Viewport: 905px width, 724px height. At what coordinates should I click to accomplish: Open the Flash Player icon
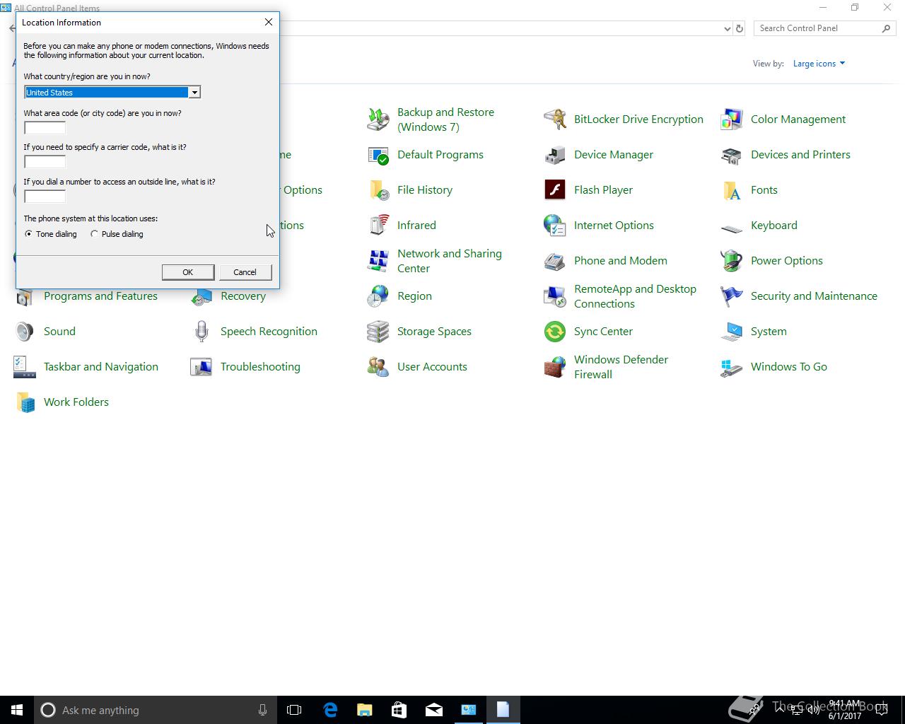coord(555,190)
